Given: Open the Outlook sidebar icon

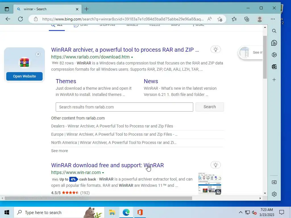Looking at the screenshot, I should tap(274, 67).
